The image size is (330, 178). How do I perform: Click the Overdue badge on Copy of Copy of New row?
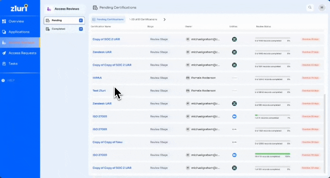tap(310, 142)
